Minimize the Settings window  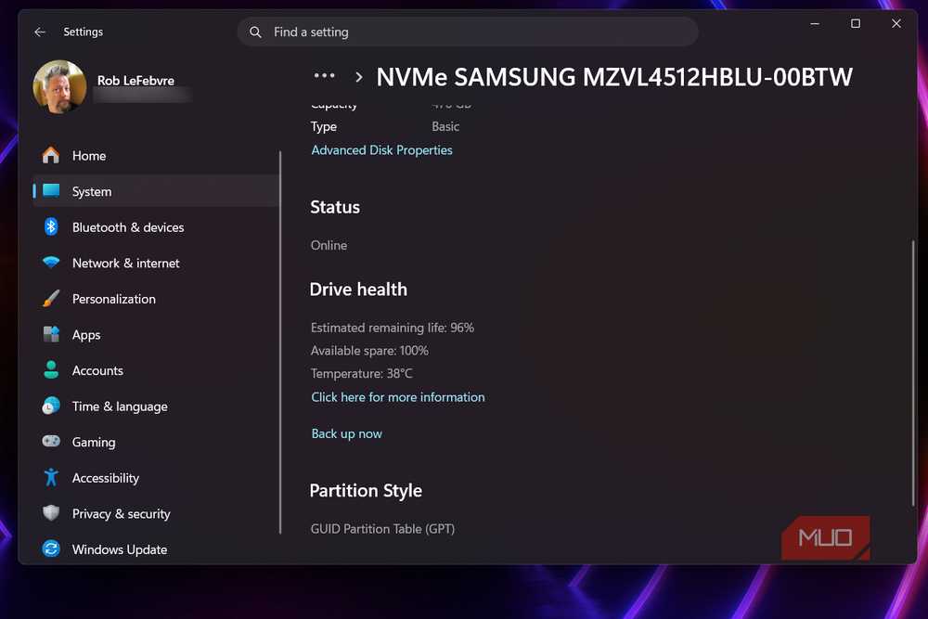tap(815, 24)
